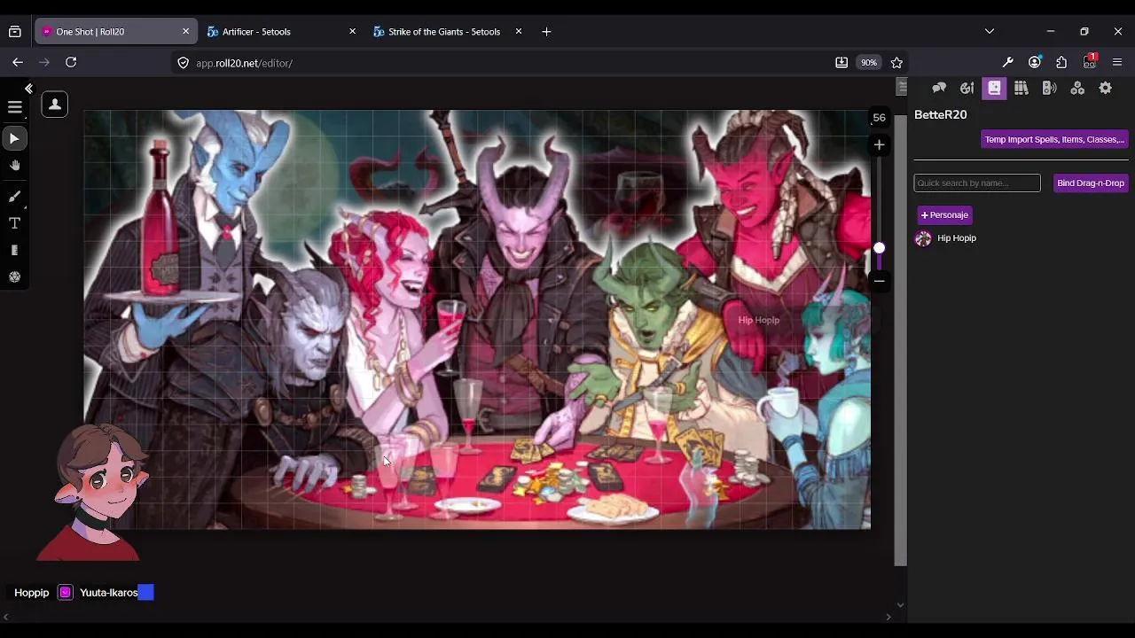The width and height of the screenshot is (1135, 638).
Task: Focus the Quick search by name field
Action: [977, 183]
